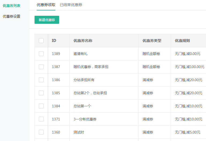Switch to the 已结束优惠券 tab
This screenshot has height=141, width=206.
pos(71,5)
